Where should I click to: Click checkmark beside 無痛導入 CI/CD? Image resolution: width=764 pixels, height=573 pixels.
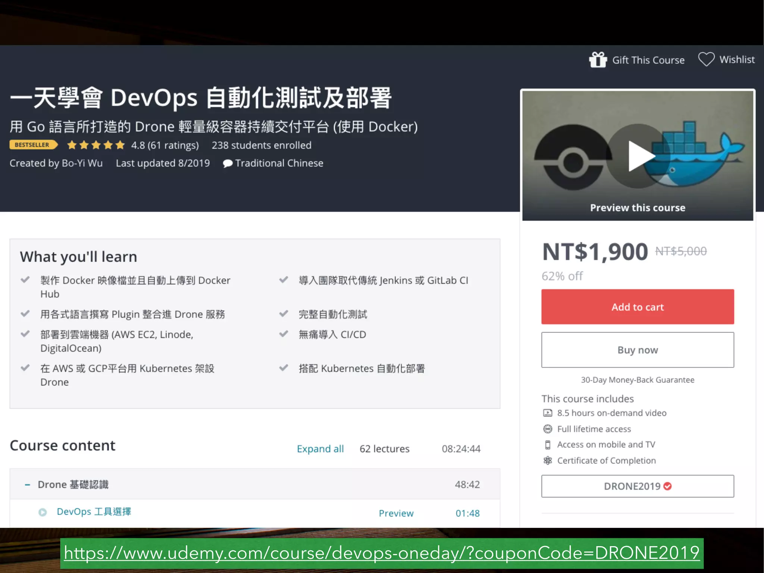click(x=284, y=334)
